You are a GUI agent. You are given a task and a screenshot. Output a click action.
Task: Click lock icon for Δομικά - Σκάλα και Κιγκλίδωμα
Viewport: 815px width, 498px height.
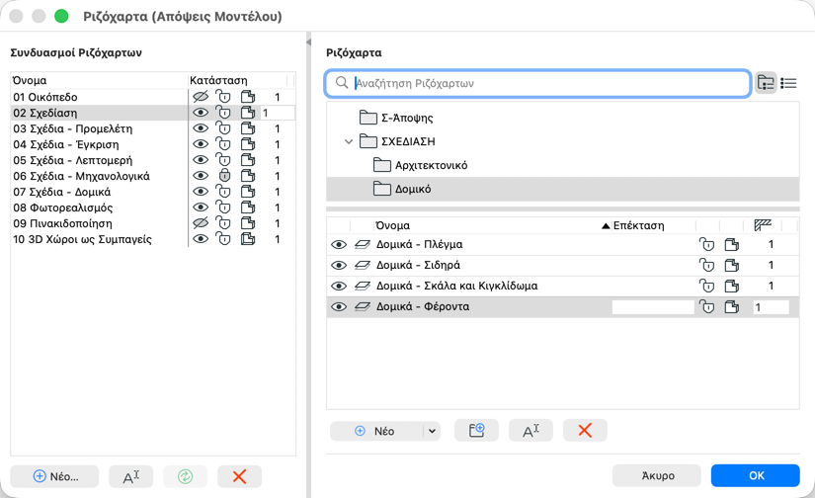click(706, 286)
